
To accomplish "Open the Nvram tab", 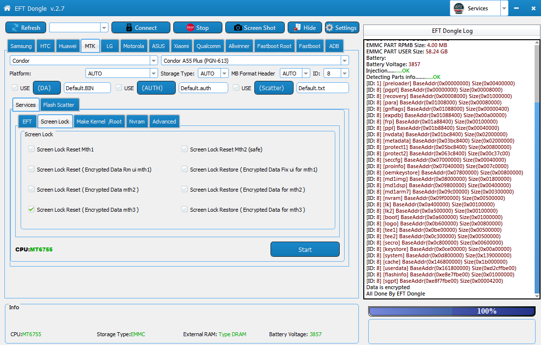I will [x=137, y=122].
